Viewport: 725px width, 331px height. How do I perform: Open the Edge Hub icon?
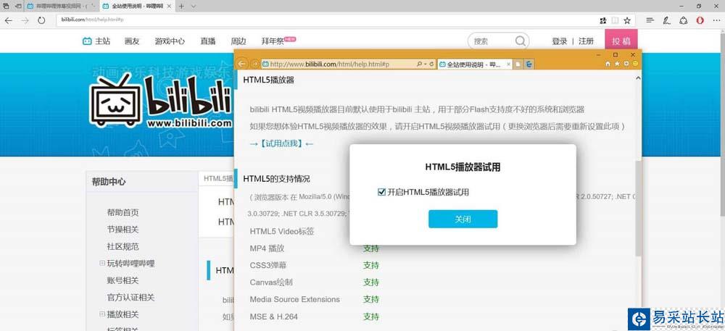point(650,20)
